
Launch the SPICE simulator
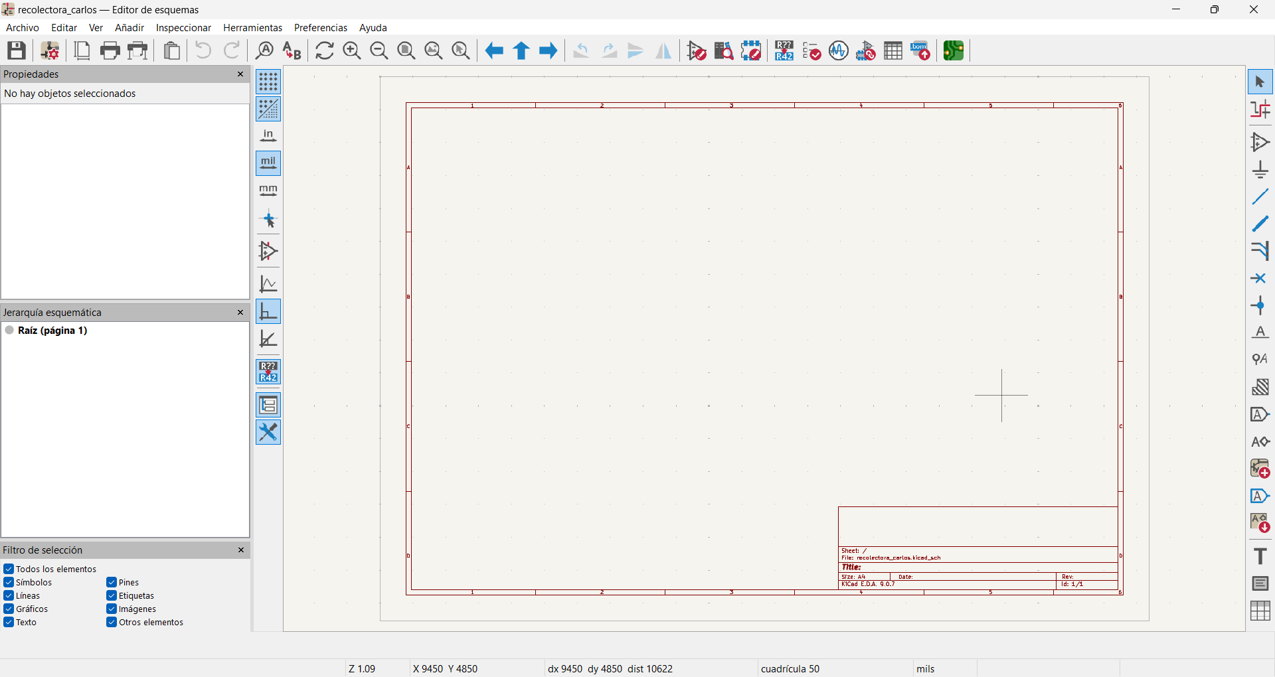[839, 50]
